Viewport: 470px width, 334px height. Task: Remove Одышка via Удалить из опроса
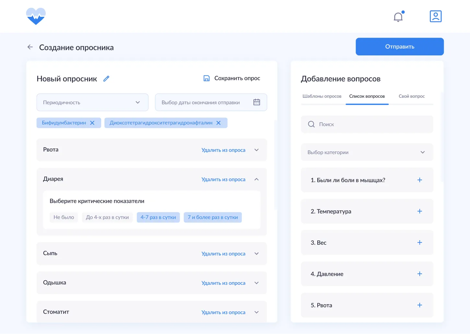pos(223,283)
